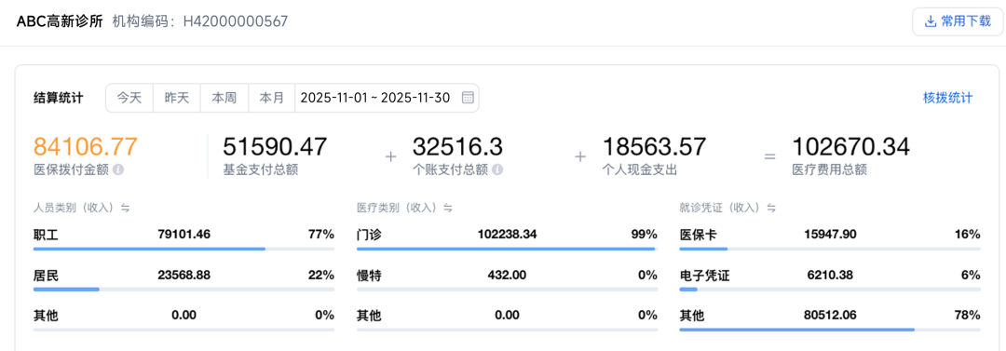The width and height of the screenshot is (1006, 351).
Task: Click the 84106.77 医保拨付金额 value
Action: tap(86, 147)
